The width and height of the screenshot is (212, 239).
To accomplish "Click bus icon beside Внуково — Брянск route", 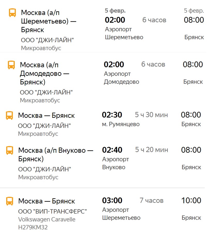I will pyautogui.click(x=9, y=150).
